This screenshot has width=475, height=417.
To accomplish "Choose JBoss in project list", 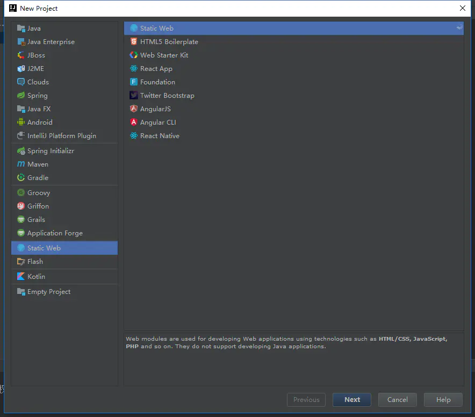I will (x=36, y=55).
